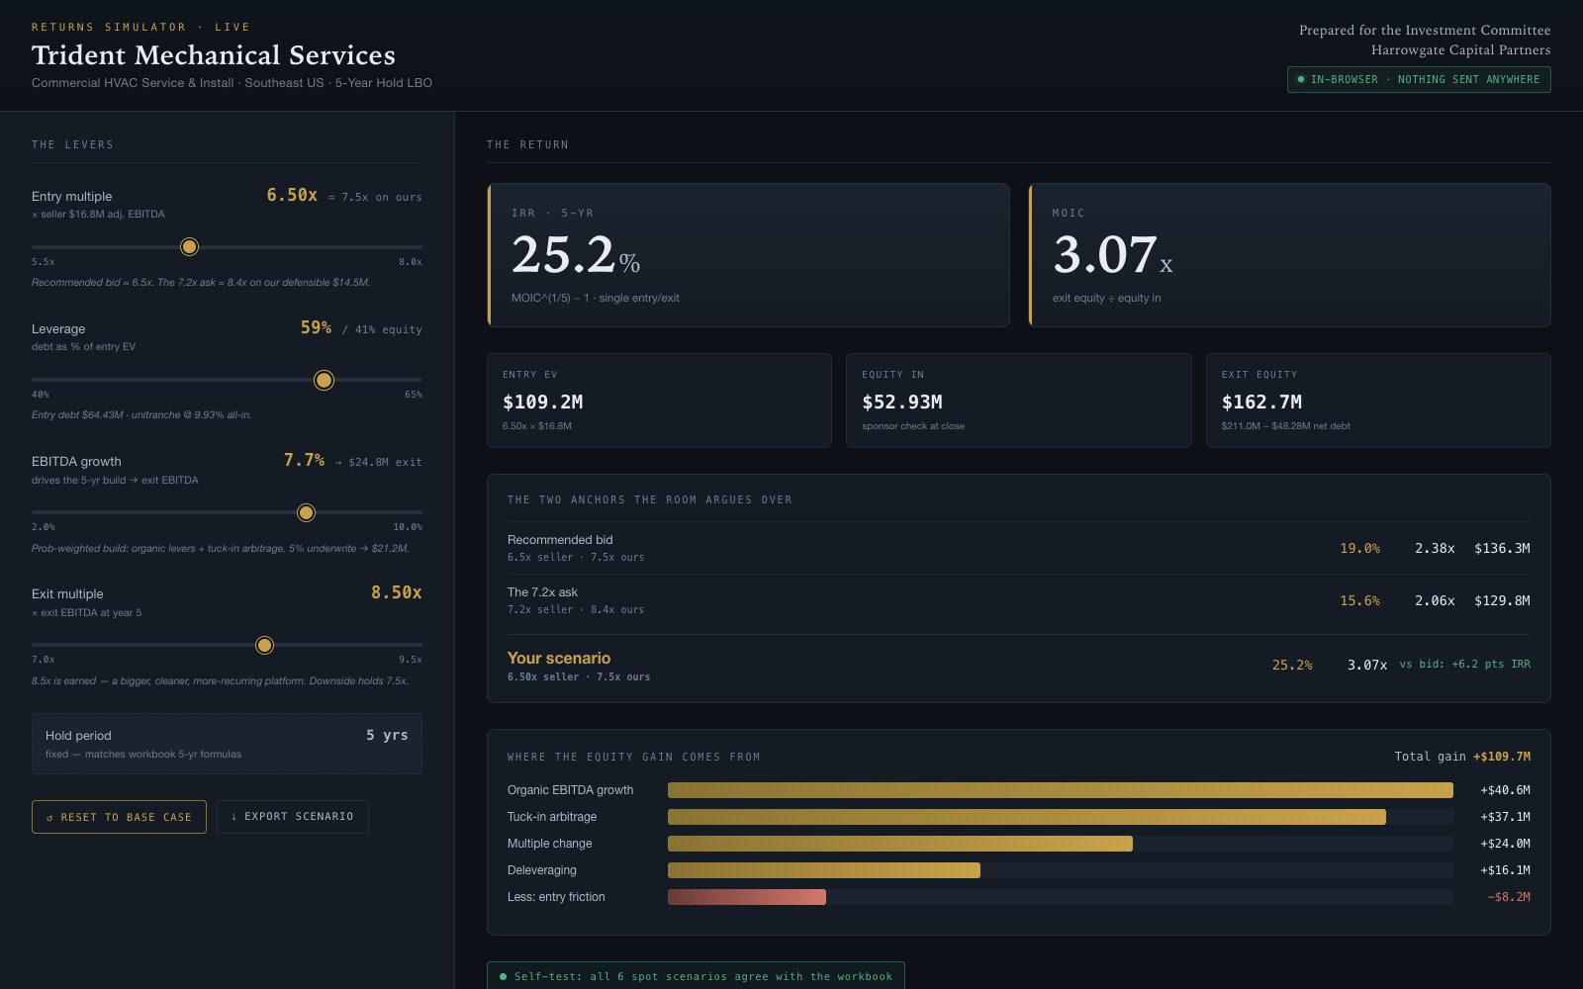This screenshot has width=1583, height=989.
Task: Click the Hold period 5 yrs box
Action: 227,744
